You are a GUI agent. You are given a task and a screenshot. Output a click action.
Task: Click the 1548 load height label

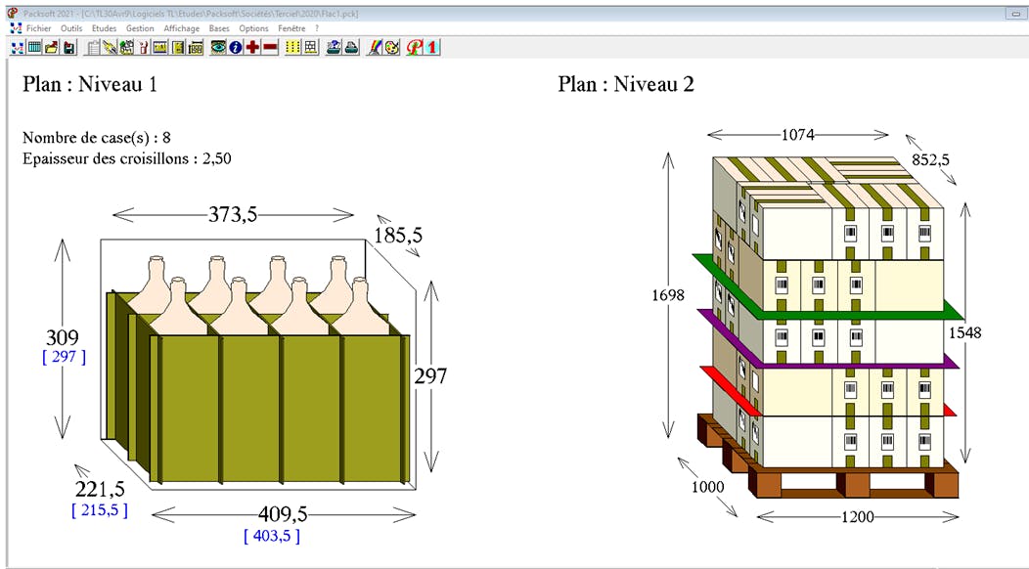(x=965, y=332)
